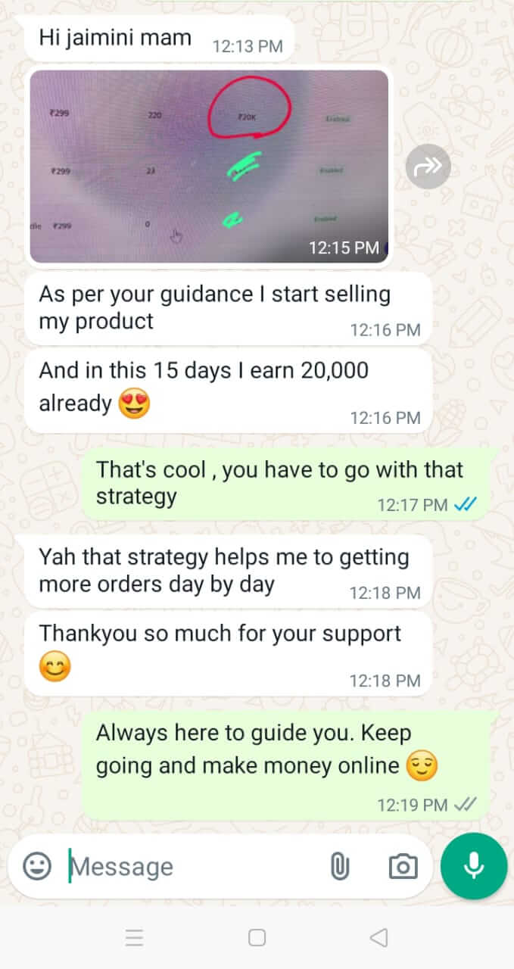Open the attachment paperclip icon
The width and height of the screenshot is (514, 969).
pyautogui.click(x=340, y=866)
